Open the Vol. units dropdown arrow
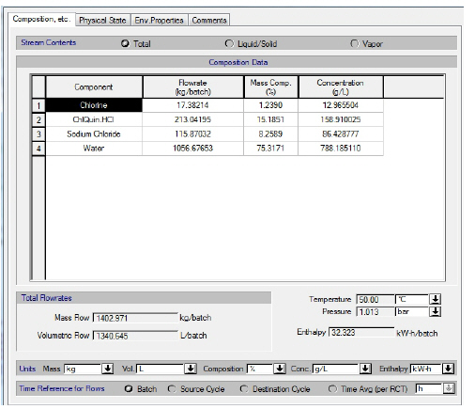The height and width of the screenshot is (409, 475). click(x=191, y=369)
